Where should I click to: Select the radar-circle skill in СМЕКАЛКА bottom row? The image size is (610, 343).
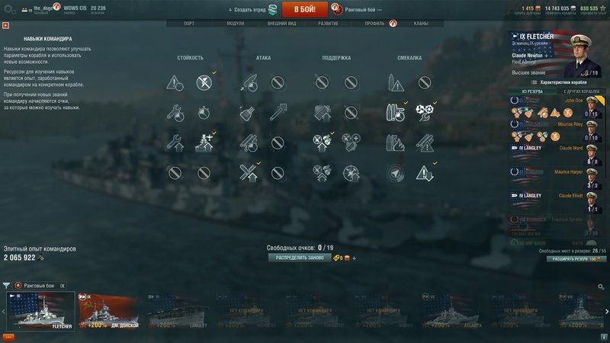[x=395, y=174]
